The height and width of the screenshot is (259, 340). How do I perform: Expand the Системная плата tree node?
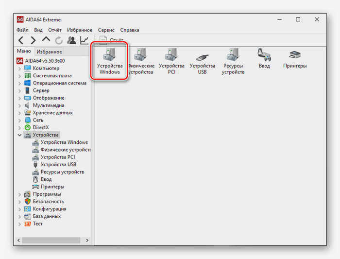tap(20, 76)
